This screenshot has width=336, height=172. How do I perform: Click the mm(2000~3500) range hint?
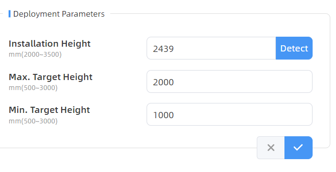35,54
